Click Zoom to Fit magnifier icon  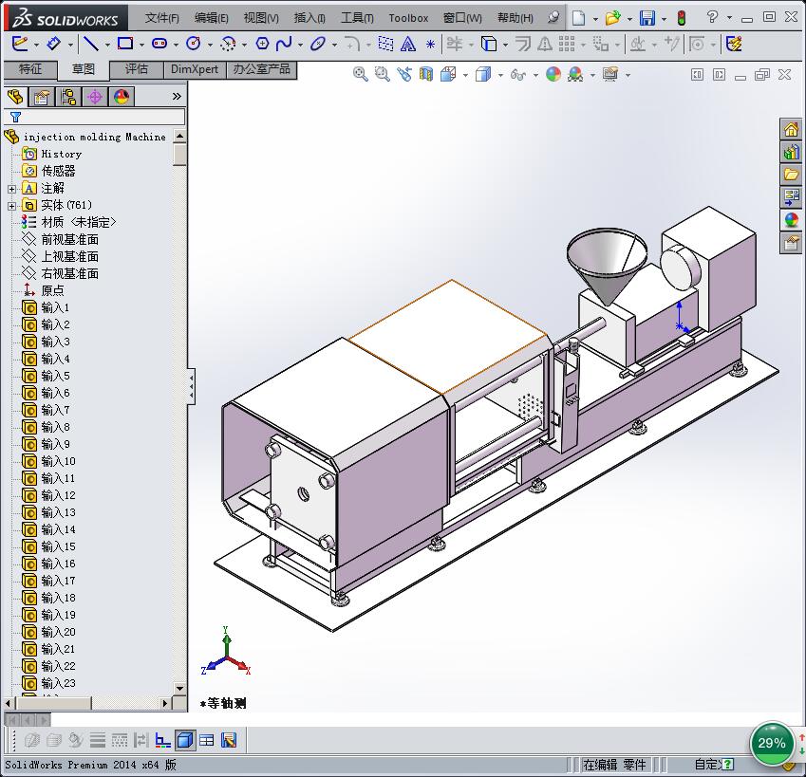pyautogui.click(x=361, y=74)
